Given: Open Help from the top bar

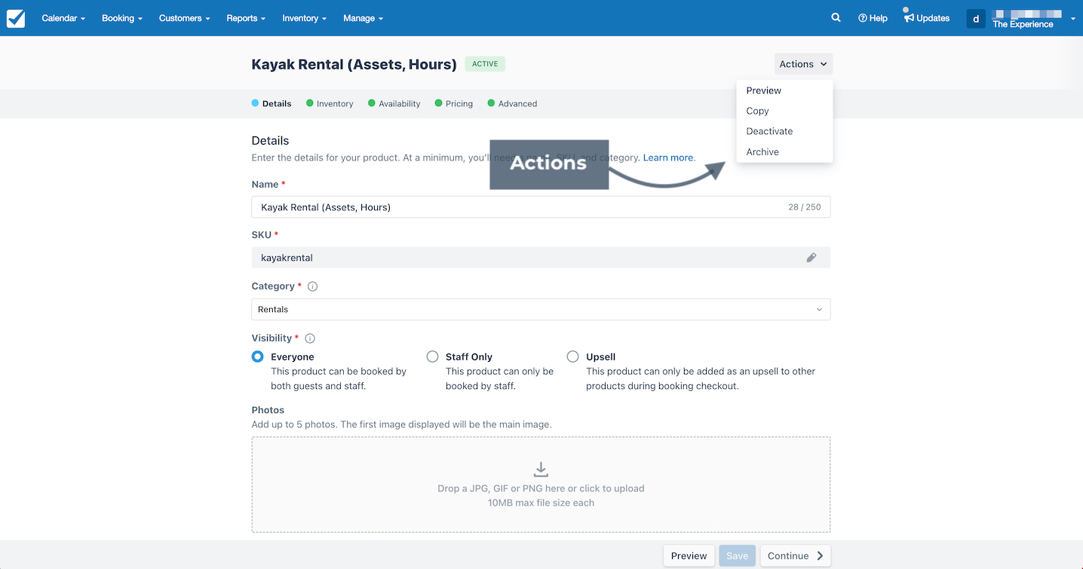Looking at the screenshot, I should coord(873,18).
